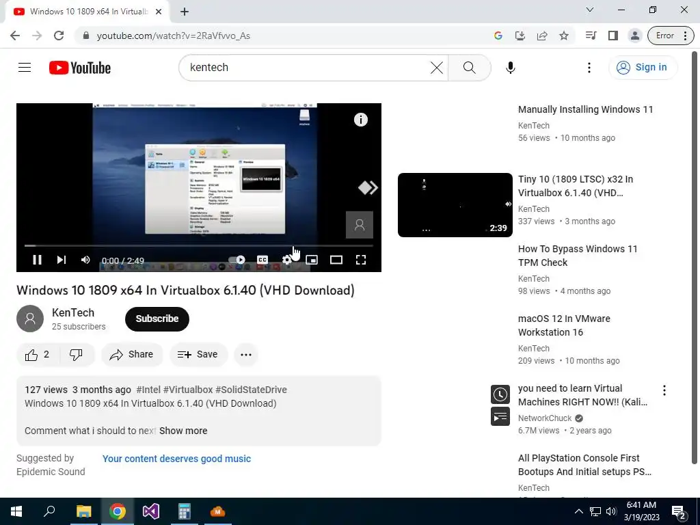
Task: Add NetworkChuck video to Watch later
Action: pos(500,394)
